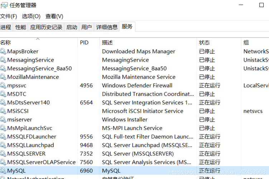This screenshot has width=269, height=179.
Task: Click the gear icon beside MsMpiLaunchSvc
Action: (3, 128)
